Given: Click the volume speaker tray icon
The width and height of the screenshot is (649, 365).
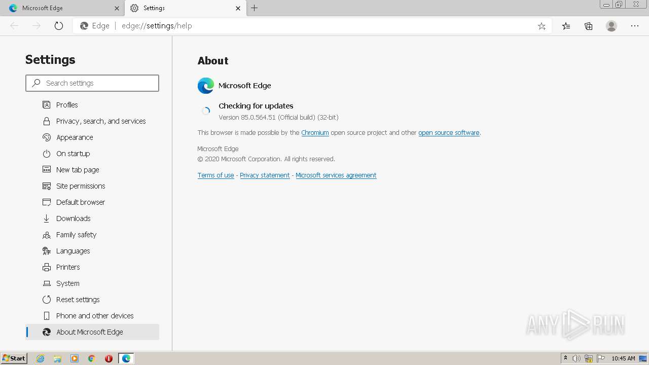Looking at the screenshot, I should pyautogui.click(x=576, y=358).
